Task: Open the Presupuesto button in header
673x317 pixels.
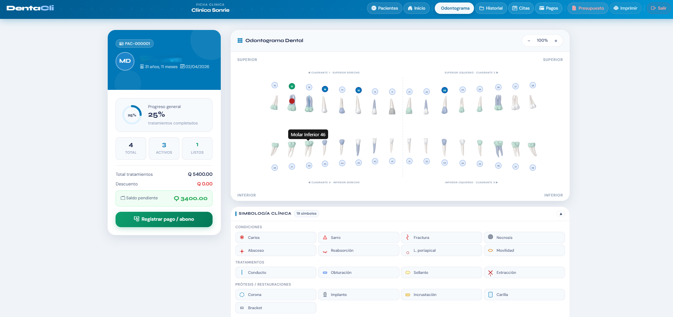Action: 587,8
